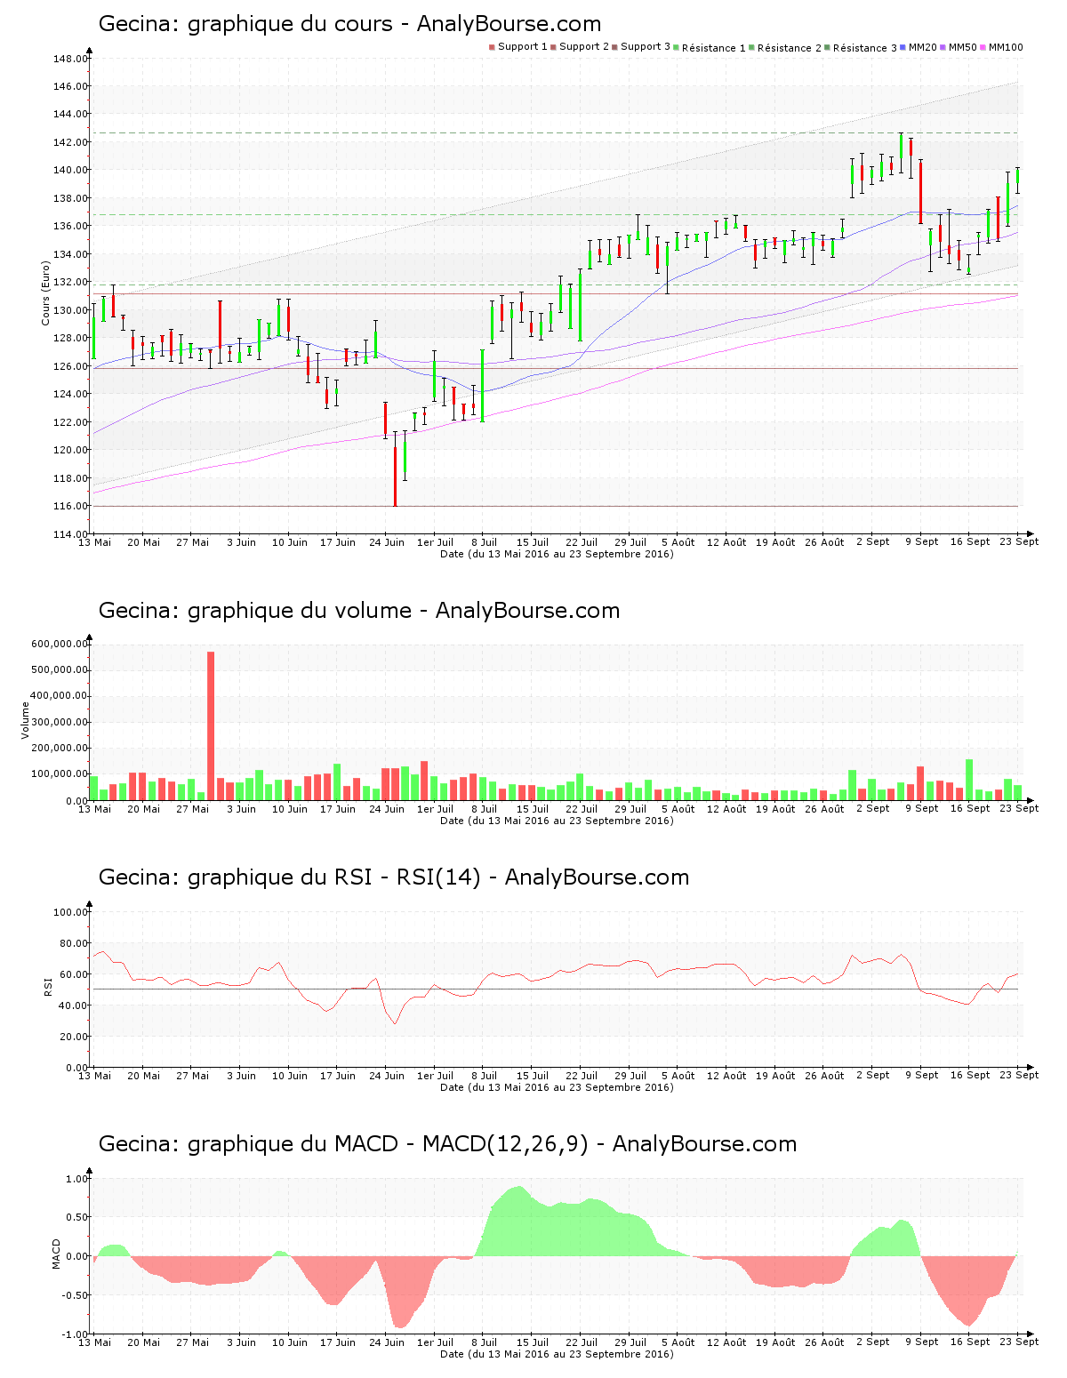
Task: Click the 20.00 label on the RSI axis
Action: [x=73, y=1037]
